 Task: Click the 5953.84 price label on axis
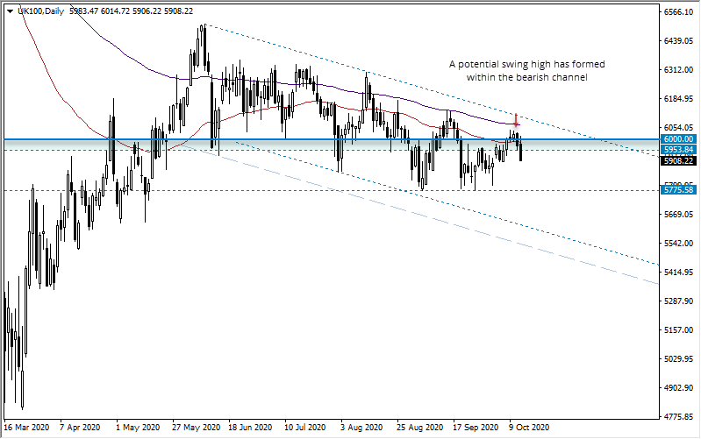pos(680,150)
